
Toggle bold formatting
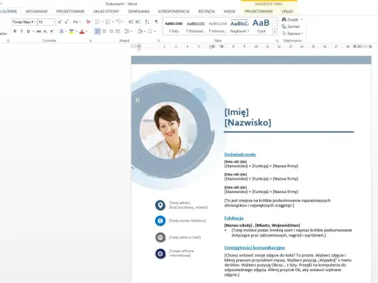click(x=15, y=31)
